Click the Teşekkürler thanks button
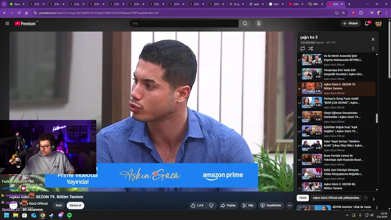The width and height of the screenshot is (391, 220). pyautogui.click(x=271, y=206)
